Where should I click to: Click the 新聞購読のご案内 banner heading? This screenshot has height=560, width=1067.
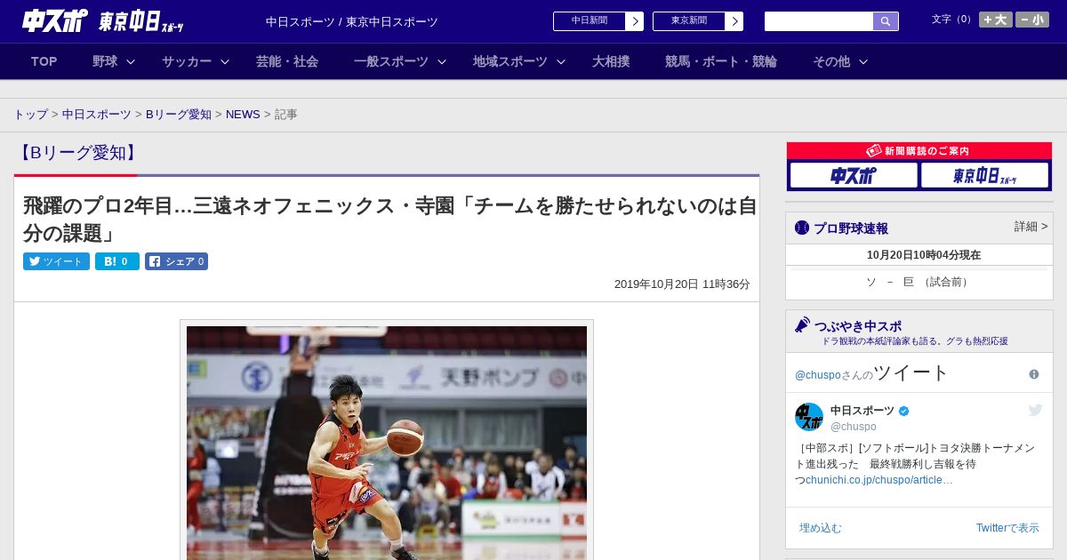click(x=919, y=151)
